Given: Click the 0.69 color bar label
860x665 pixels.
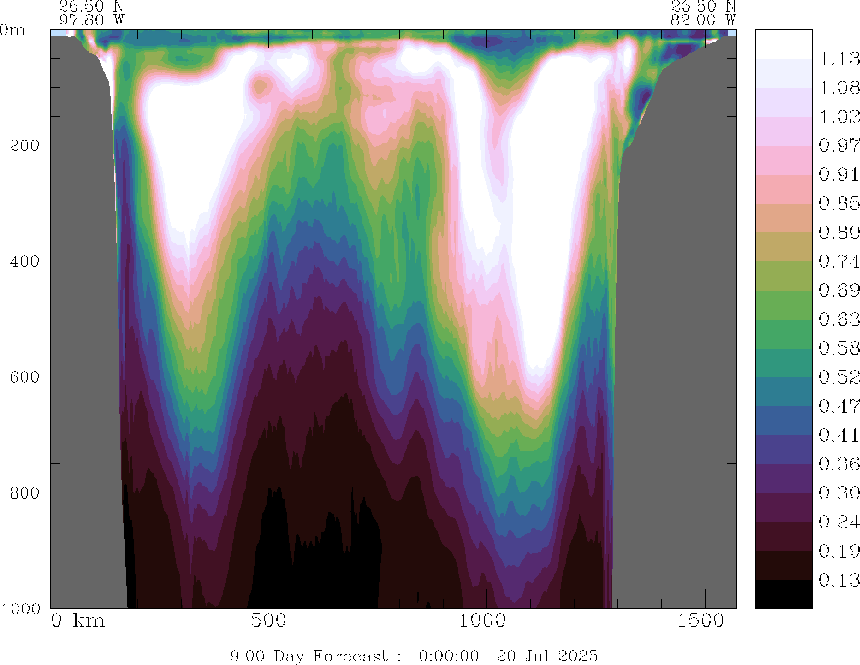Looking at the screenshot, I should (x=839, y=291).
